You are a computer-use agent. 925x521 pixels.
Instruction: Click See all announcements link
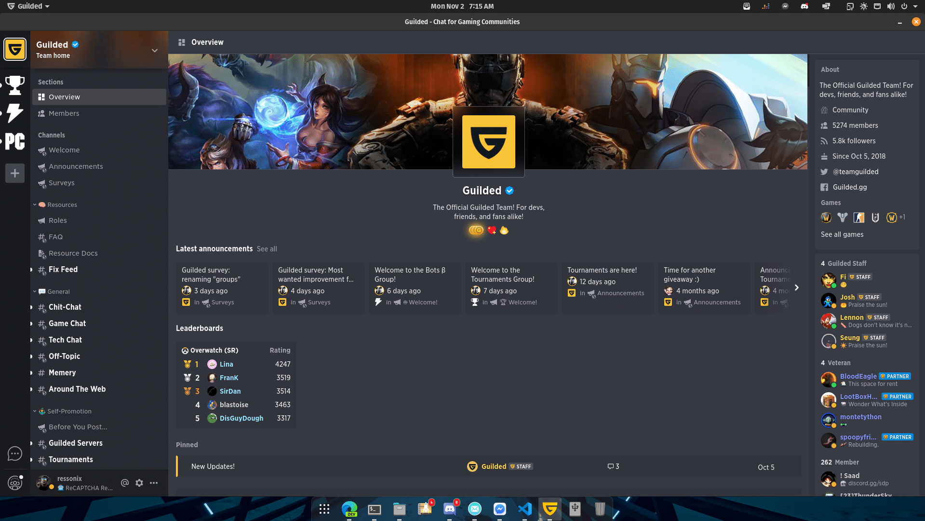pos(267,249)
